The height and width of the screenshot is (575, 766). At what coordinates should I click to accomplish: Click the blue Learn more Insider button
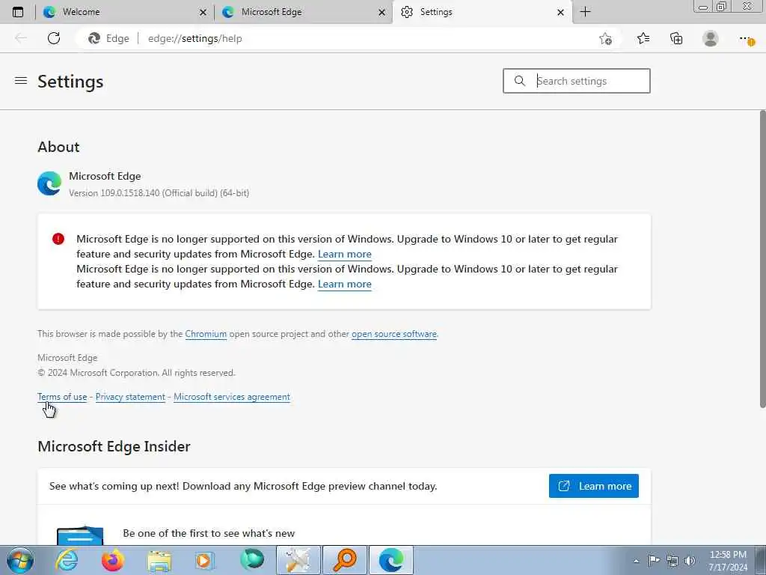(x=593, y=486)
